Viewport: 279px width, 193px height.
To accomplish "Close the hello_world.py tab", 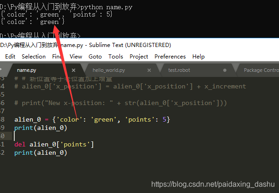I will (x=149, y=70).
